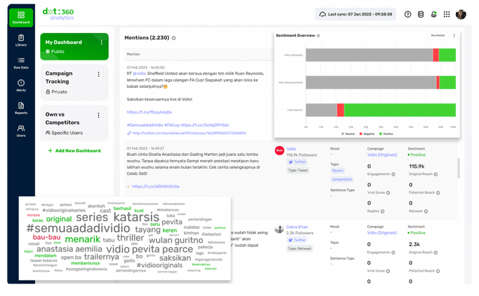Click info icon beside first Retweet
The height and width of the screenshot is (296, 479).
tap(426, 211)
